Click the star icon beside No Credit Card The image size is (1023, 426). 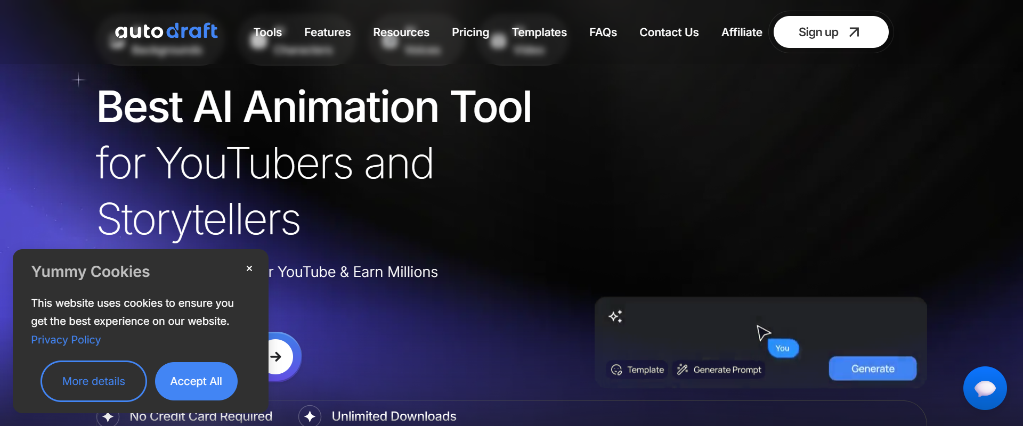click(108, 417)
